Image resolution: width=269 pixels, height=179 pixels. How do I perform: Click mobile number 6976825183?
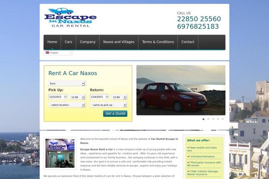[198, 26]
